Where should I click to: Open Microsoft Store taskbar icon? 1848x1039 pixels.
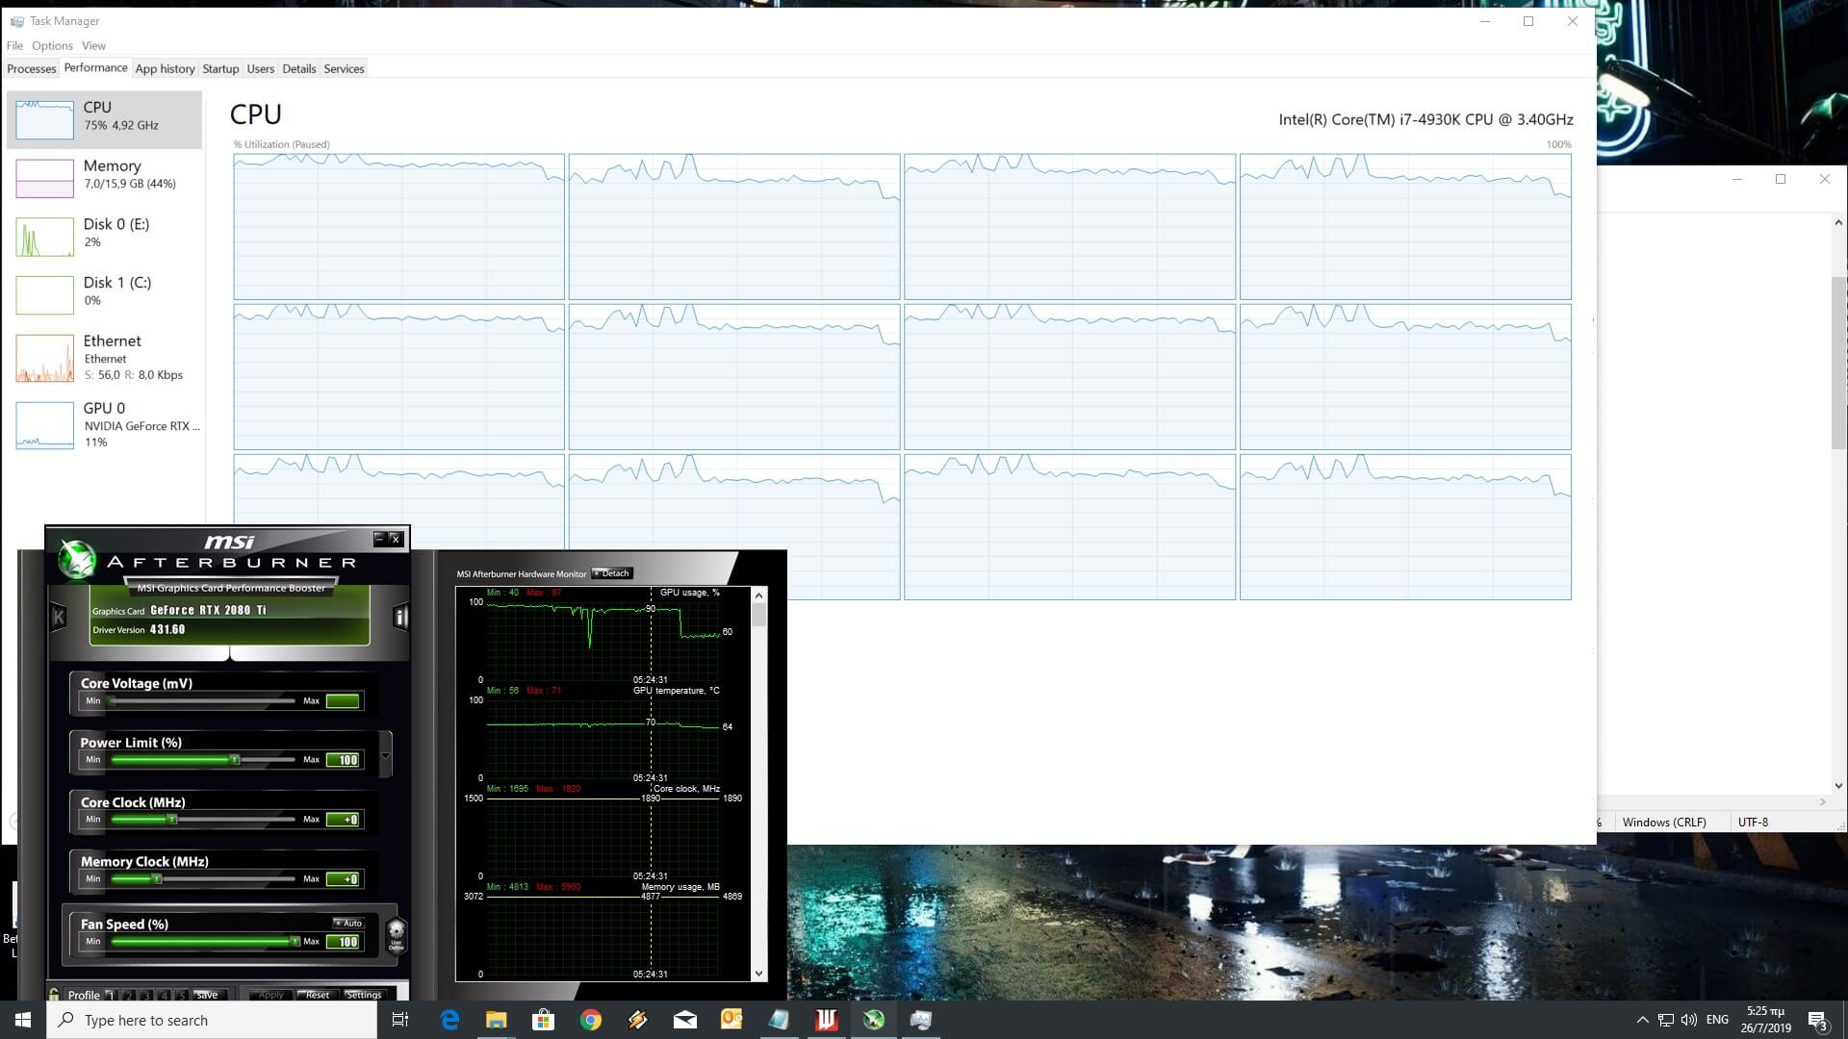point(543,1020)
